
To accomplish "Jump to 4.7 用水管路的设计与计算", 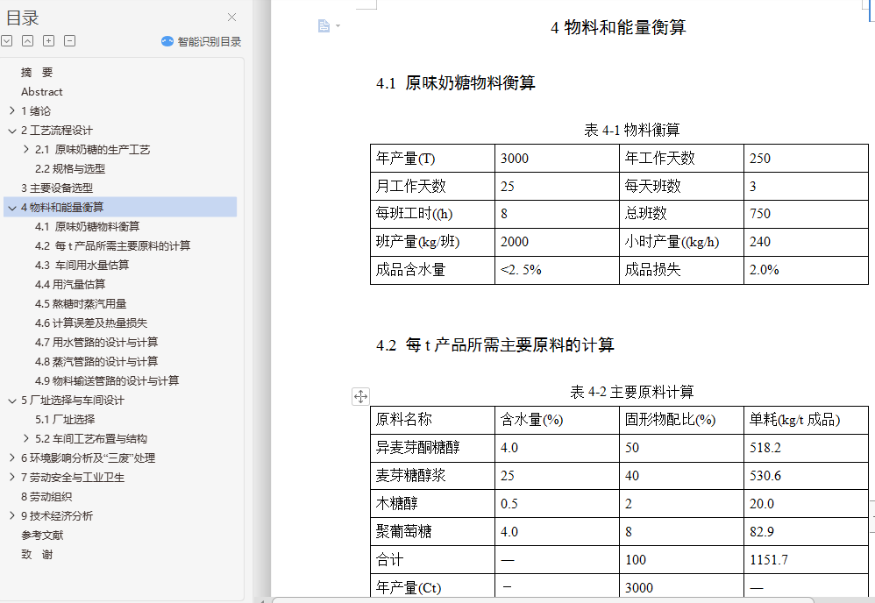I will pyautogui.click(x=96, y=343).
